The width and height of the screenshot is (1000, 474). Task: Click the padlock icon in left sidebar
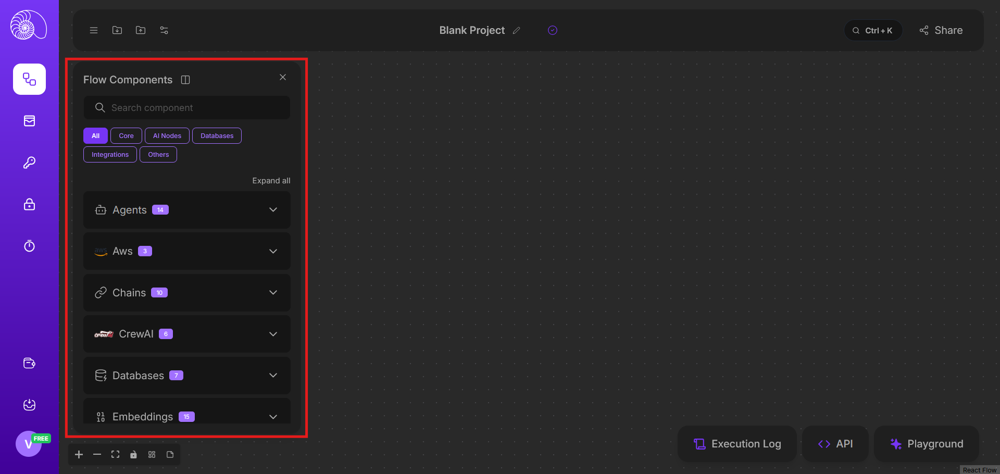point(29,204)
